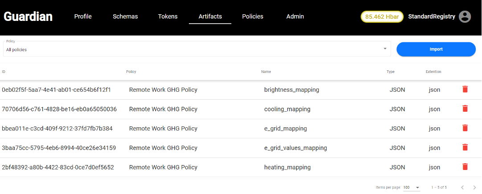Screen dimensions: 482x194
Task: Click the 85.462 Hbar balance badge
Action: (381, 16)
